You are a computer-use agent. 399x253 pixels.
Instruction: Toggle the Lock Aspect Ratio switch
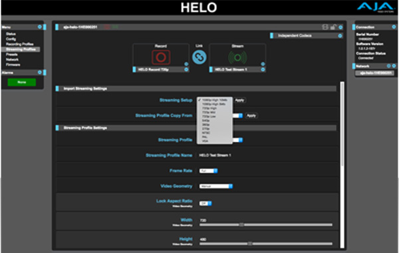pos(205,203)
